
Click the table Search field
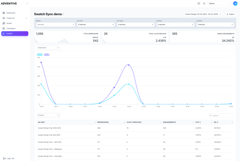coord(221,115)
